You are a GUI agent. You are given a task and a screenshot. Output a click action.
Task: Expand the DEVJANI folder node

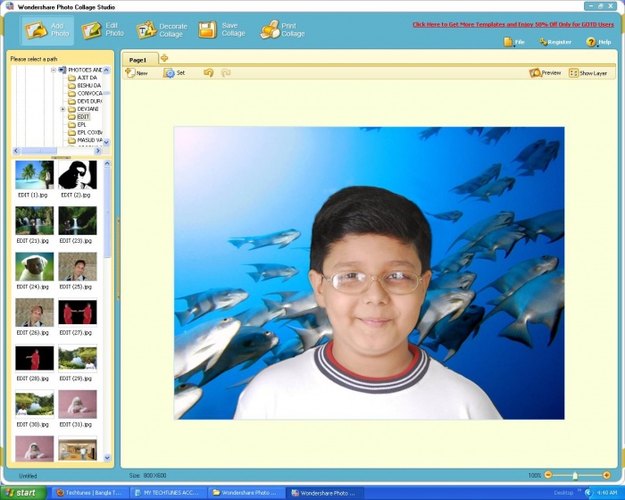coord(62,109)
